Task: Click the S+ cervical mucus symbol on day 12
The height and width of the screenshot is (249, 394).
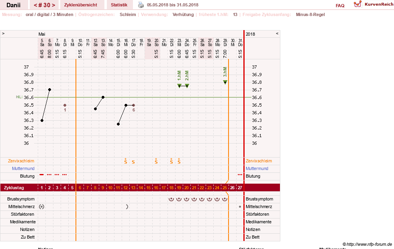Action: click(126, 161)
